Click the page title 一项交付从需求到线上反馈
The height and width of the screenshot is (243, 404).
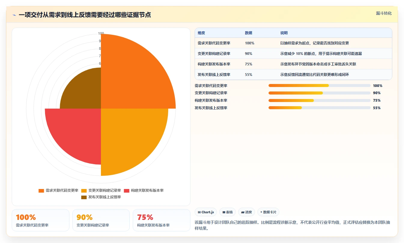click(85, 15)
